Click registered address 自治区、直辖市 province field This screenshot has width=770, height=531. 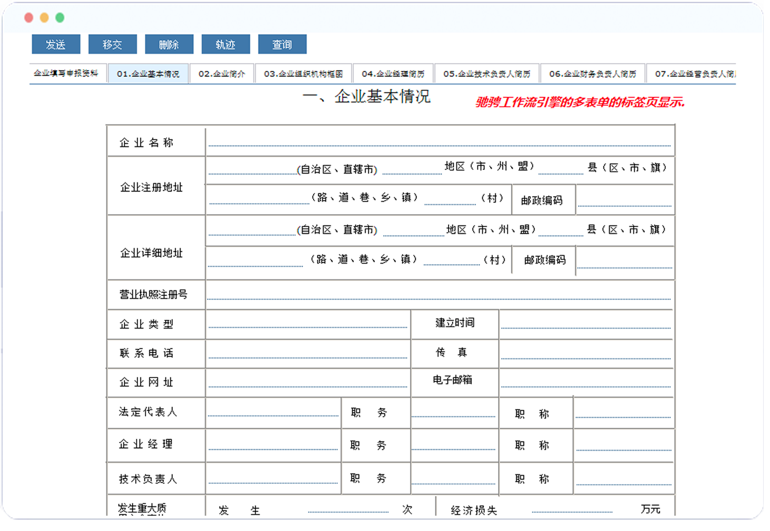tap(252, 168)
